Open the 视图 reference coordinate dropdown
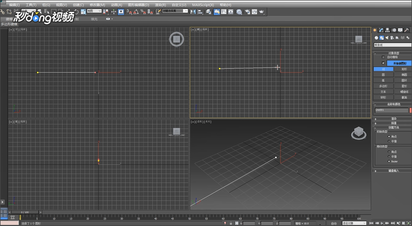 [94, 11]
